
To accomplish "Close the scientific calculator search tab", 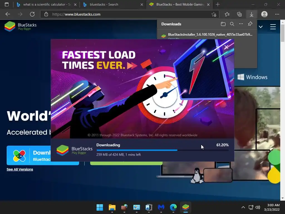I will (75, 4).
